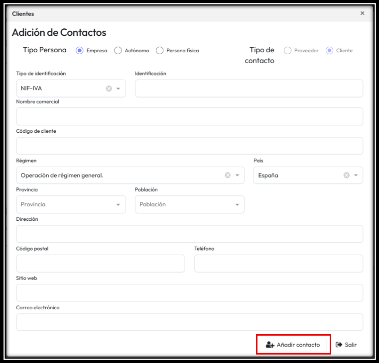Select Cliente as contact type
The height and width of the screenshot is (363, 379).
pyautogui.click(x=329, y=50)
